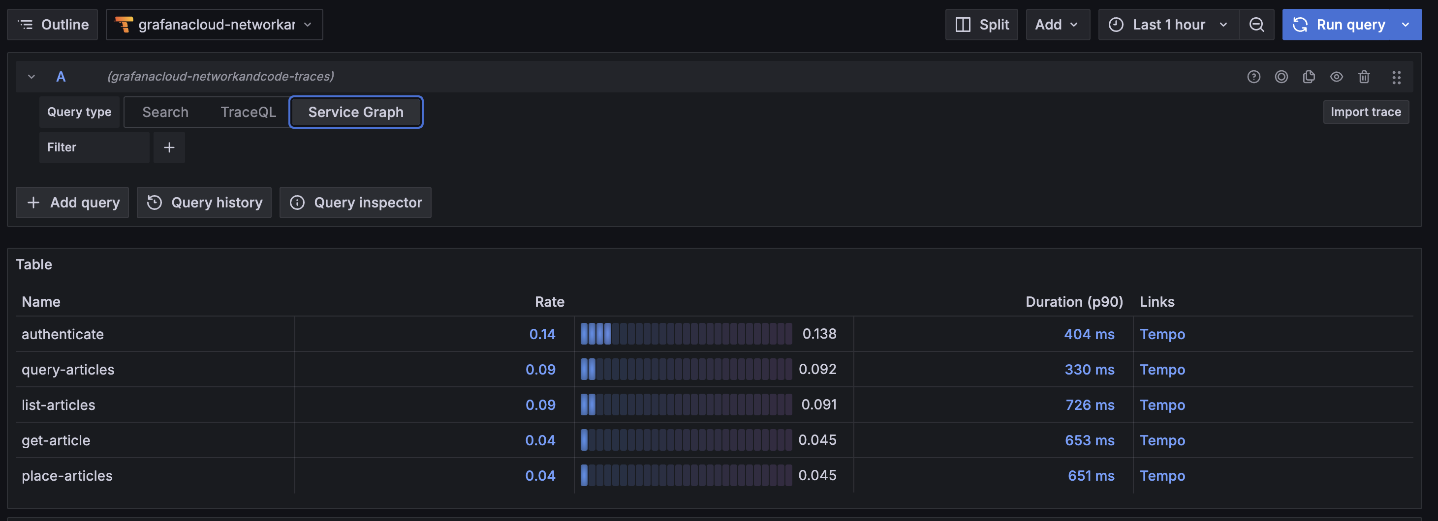Viewport: 1438px width, 521px height.
Task: Duplicate query A with copy icon
Action: point(1309,77)
